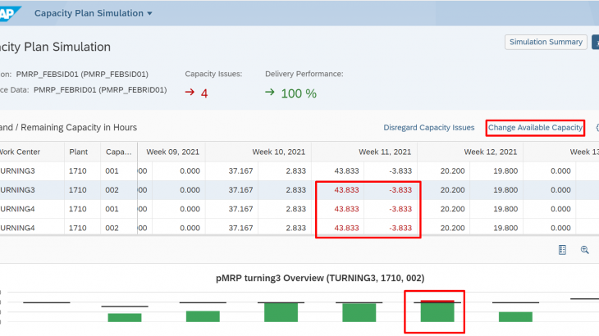Open the chart legend icon
The width and height of the screenshot is (599, 336).
562,250
